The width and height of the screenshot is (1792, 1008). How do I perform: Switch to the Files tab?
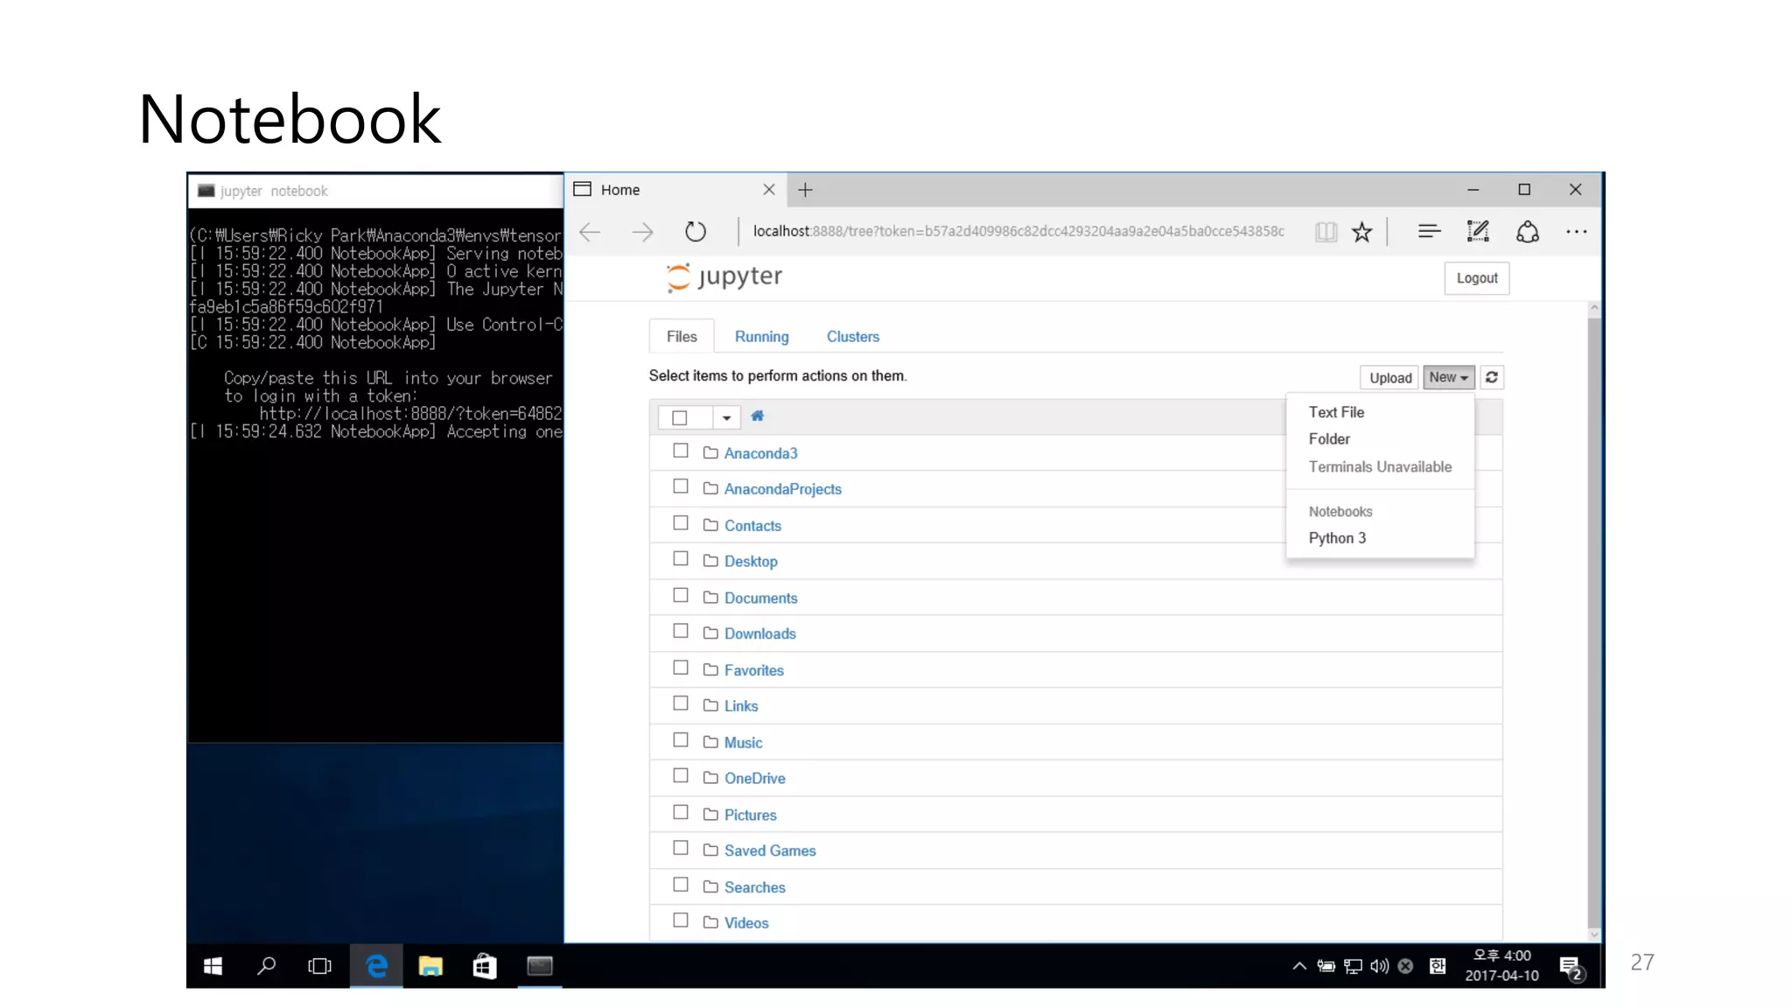pyautogui.click(x=682, y=337)
